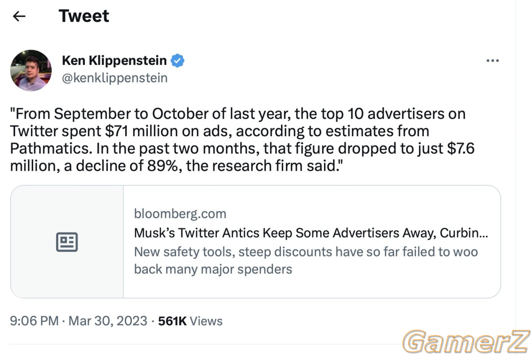Open the bloomberg.com domain label
Image resolution: width=531 pixels, height=357 pixels.
(x=180, y=214)
